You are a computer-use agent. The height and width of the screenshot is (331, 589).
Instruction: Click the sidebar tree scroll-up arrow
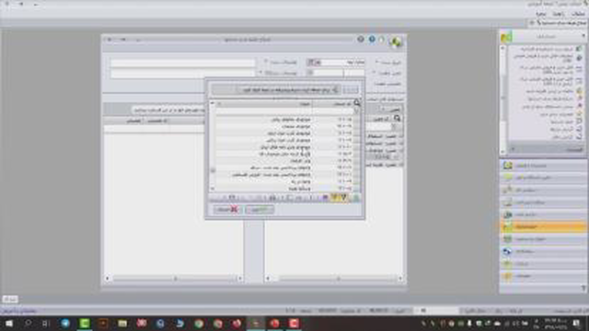[503, 48]
